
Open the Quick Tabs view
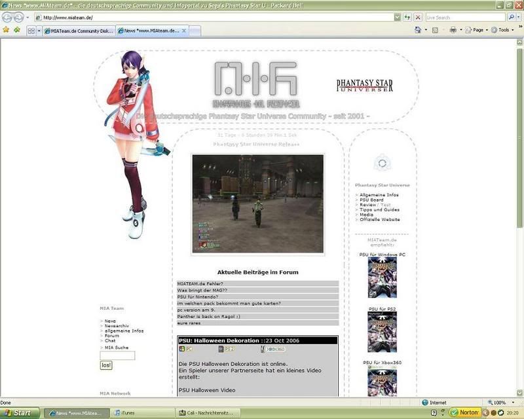pos(31,31)
